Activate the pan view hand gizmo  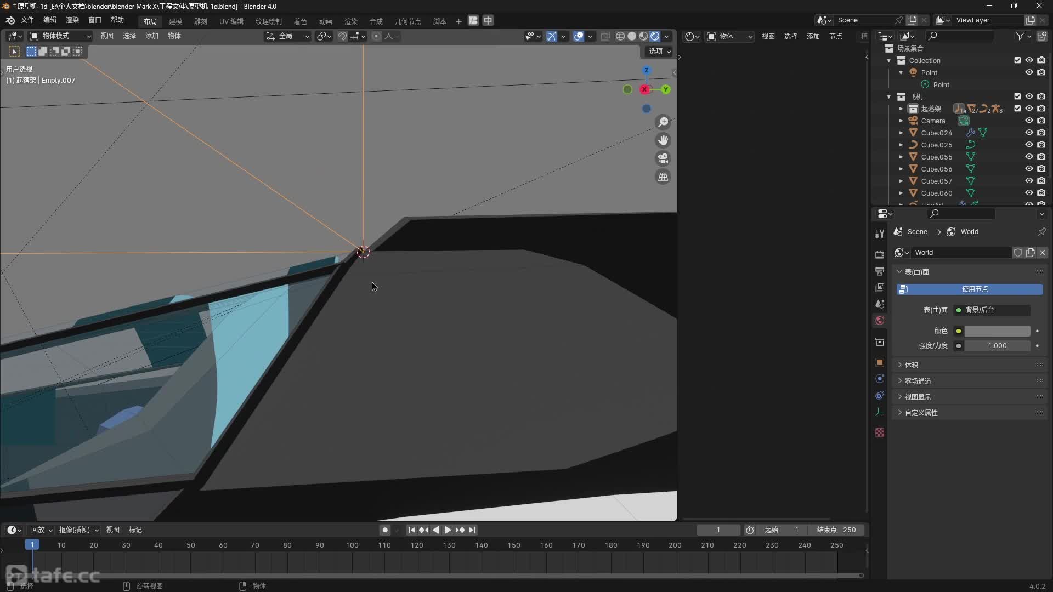[663, 140]
